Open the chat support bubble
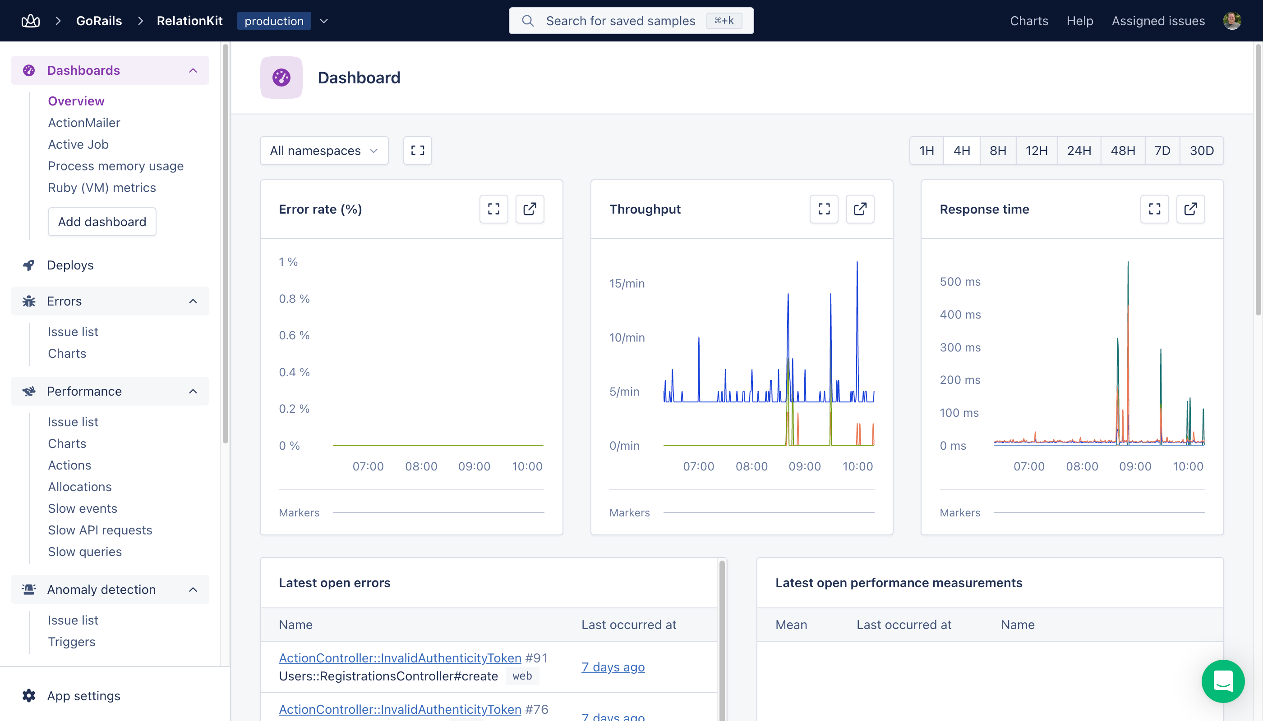The image size is (1263, 721). [1222, 681]
